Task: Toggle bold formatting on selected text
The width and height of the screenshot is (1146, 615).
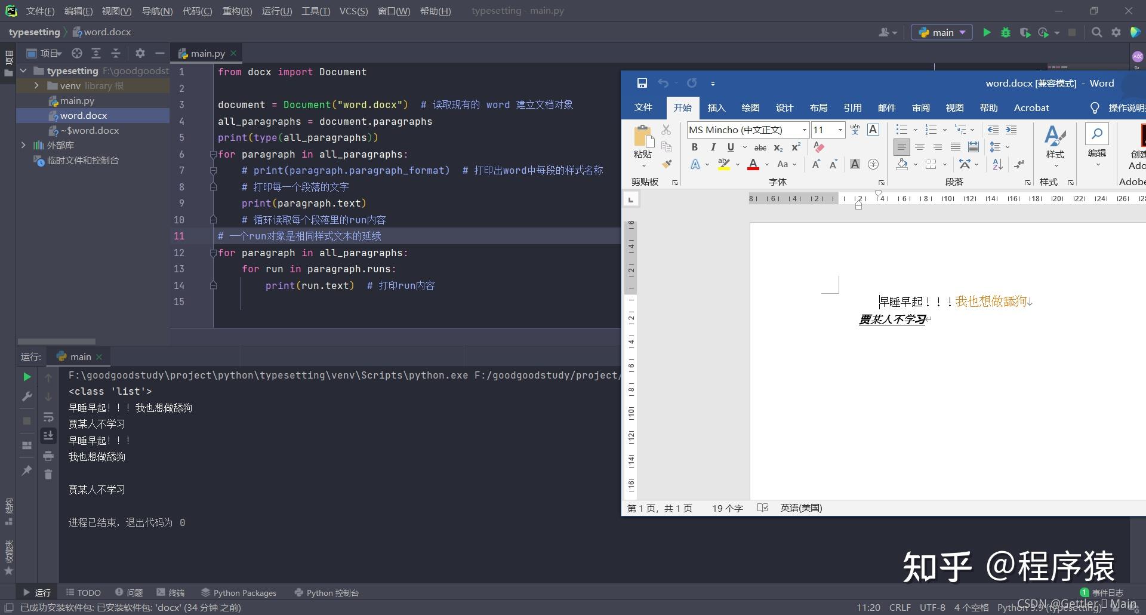Action: (x=694, y=147)
